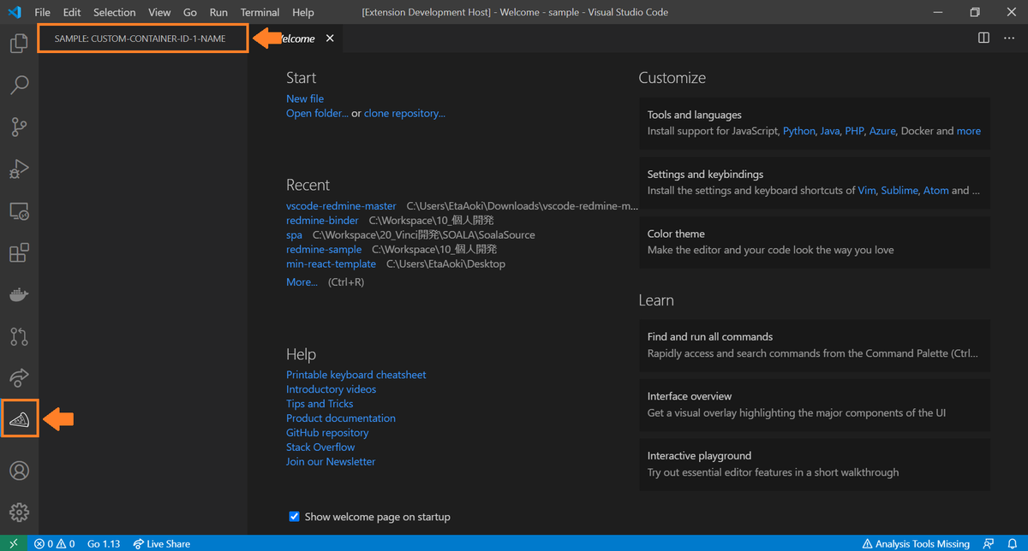Open Tips and Tricks link
This screenshot has height=551, width=1028.
click(x=320, y=404)
